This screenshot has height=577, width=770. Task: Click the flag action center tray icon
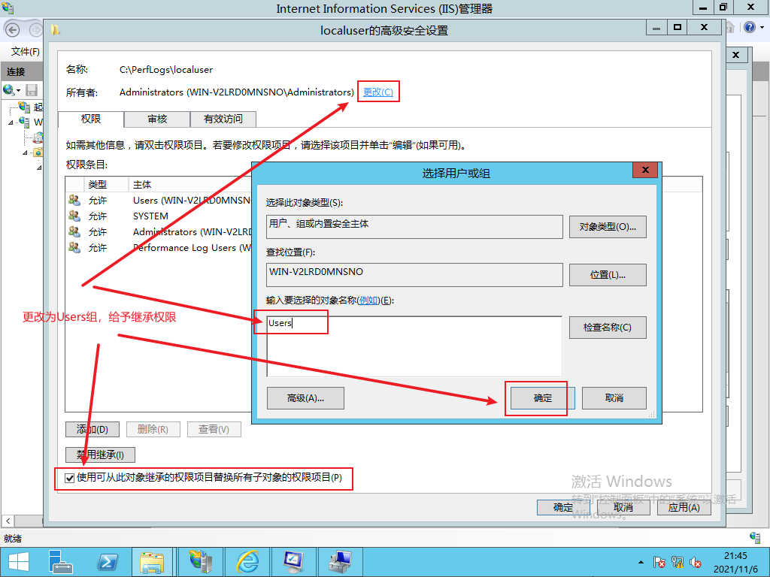pyautogui.click(x=659, y=562)
